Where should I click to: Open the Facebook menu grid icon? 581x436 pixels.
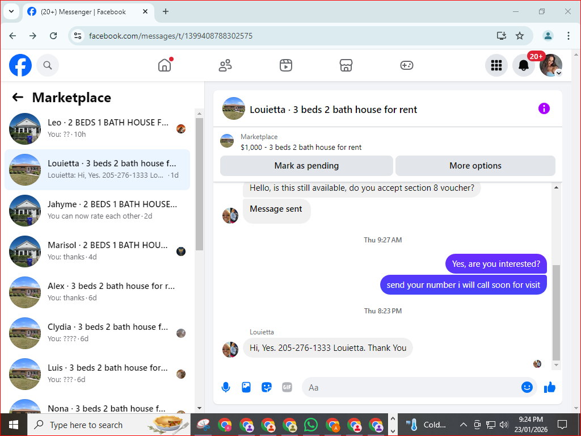(496, 65)
